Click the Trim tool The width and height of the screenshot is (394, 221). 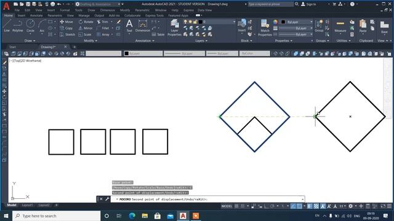103,22
